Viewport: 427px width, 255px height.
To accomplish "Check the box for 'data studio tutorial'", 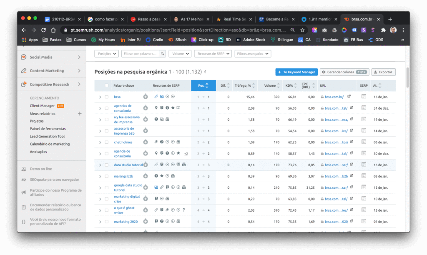I will 106,165.
